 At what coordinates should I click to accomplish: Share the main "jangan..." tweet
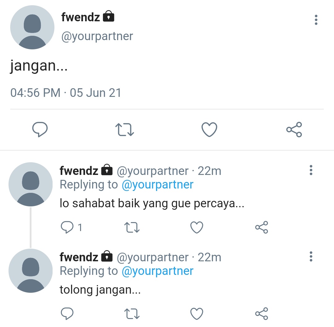click(x=294, y=129)
